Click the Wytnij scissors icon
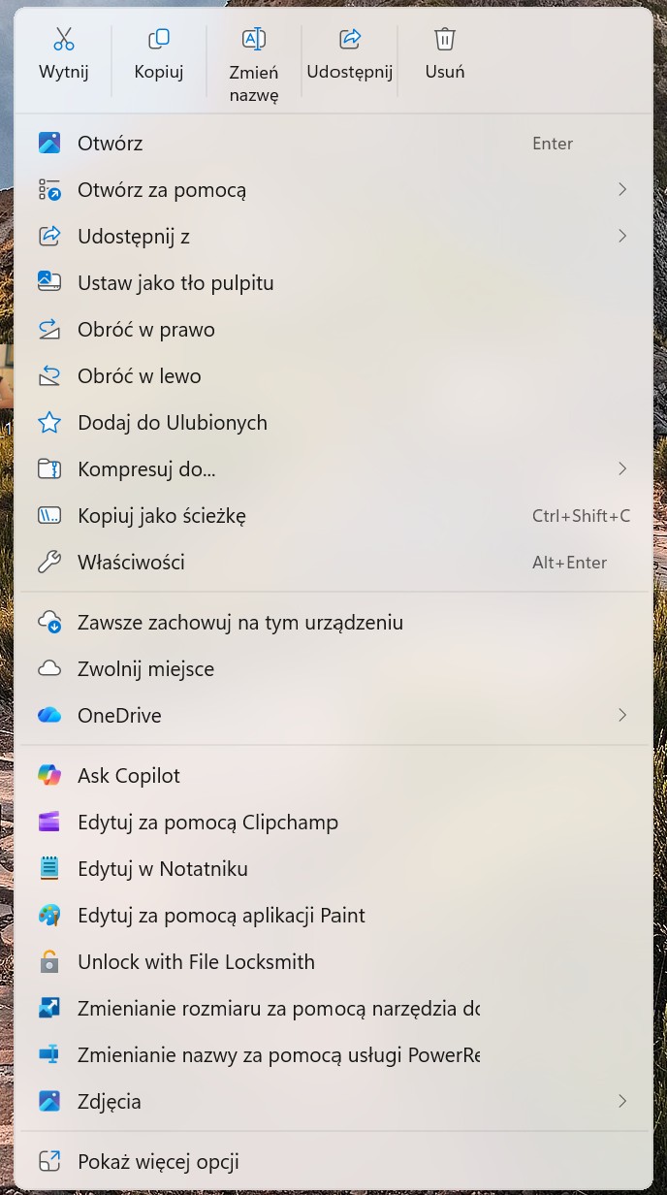This screenshot has width=667, height=1195. pos(64,39)
